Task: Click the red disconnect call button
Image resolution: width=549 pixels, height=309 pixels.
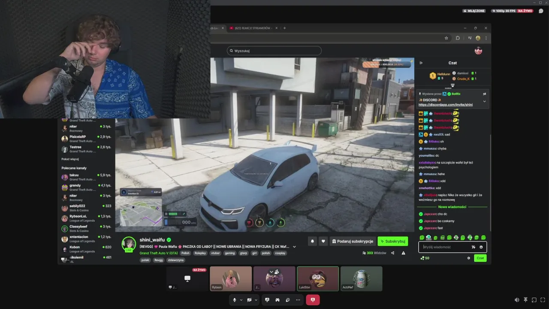Action: click(x=313, y=300)
